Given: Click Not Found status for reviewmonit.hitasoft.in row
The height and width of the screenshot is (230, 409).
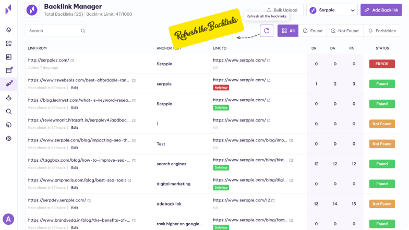Looking at the screenshot, I should [382, 124].
